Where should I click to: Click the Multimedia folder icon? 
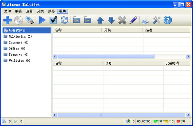pos(5,36)
